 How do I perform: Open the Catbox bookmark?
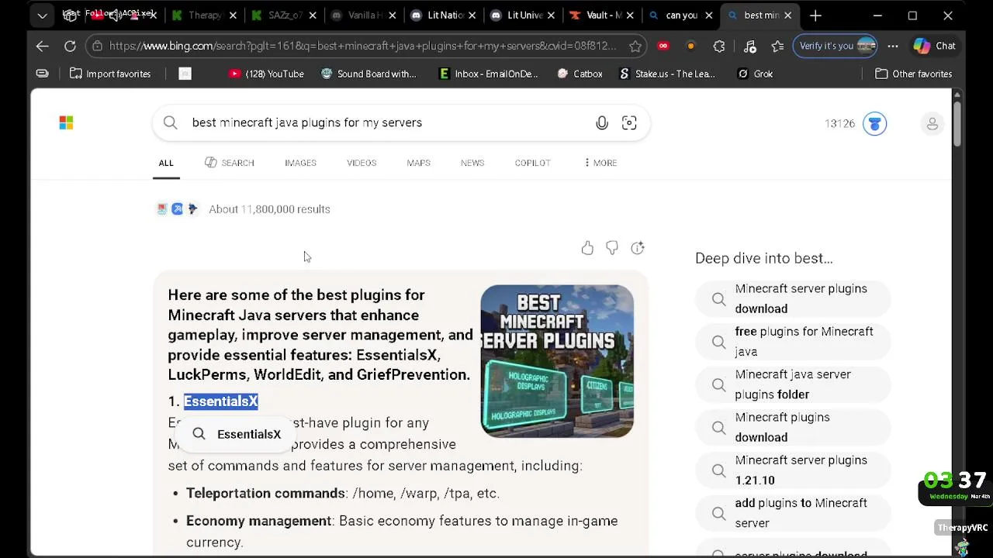(580, 74)
